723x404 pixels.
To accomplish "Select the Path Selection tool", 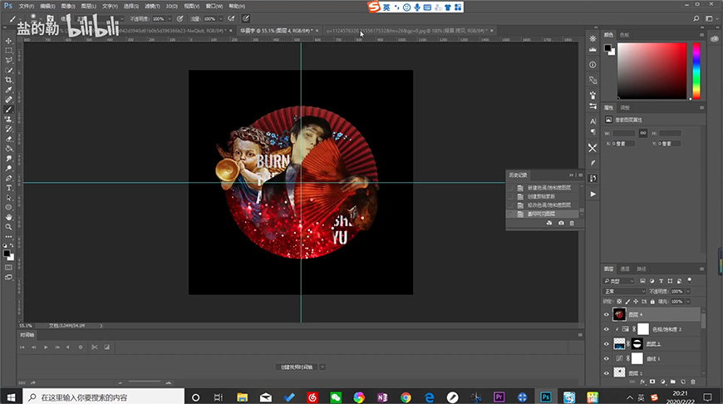I will pos(8,197).
